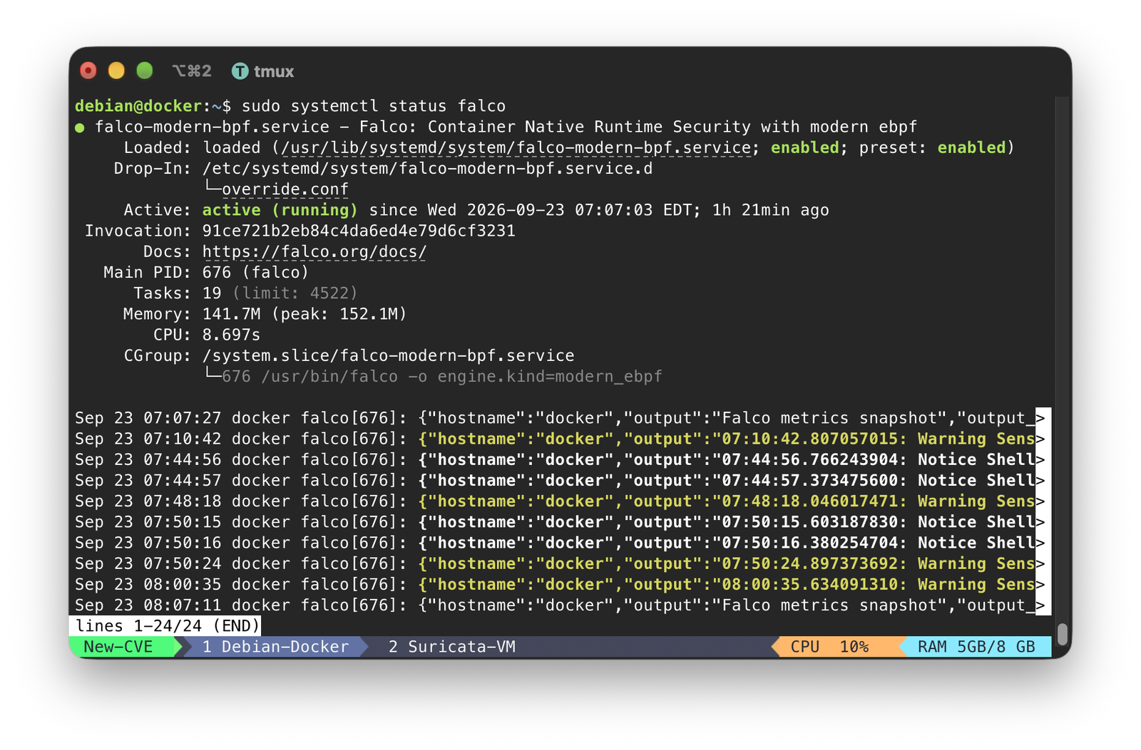Select the '1 Debian-Docker' tmux window tab

coord(275,647)
